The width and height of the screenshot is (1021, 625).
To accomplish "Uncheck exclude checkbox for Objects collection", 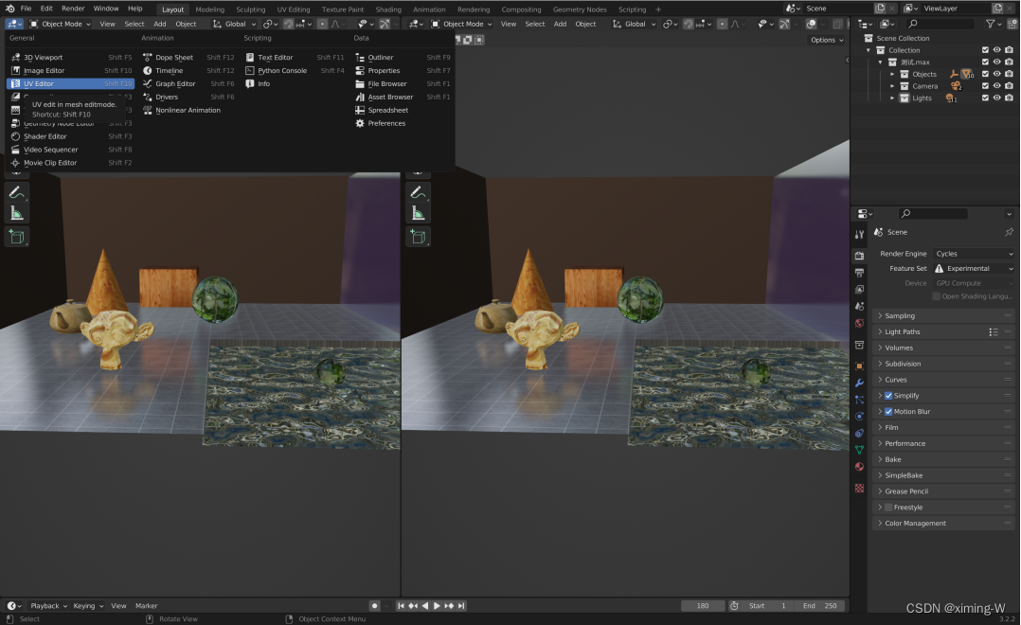I will (985, 74).
